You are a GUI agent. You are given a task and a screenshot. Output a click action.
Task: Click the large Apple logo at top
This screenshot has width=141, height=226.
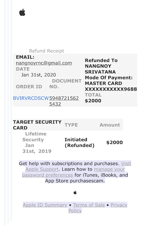22,12
